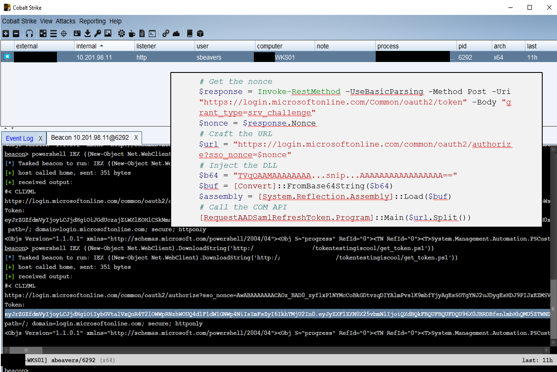
Task: Switch to session table view icon
Action: point(54,33)
